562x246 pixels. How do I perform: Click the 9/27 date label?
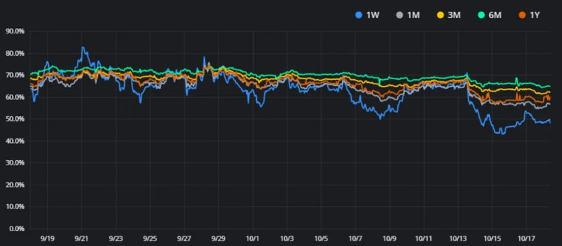pos(184,238)
